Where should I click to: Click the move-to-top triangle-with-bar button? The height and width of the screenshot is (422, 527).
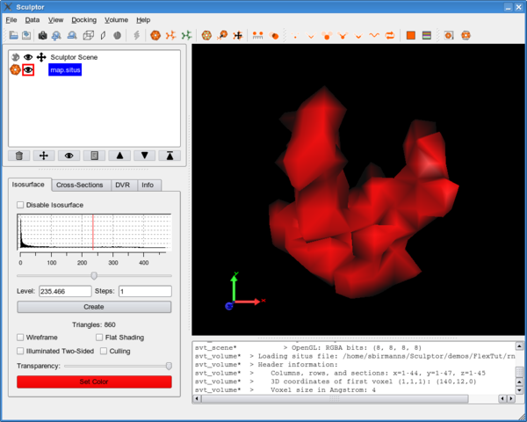[x=170, y=156]
